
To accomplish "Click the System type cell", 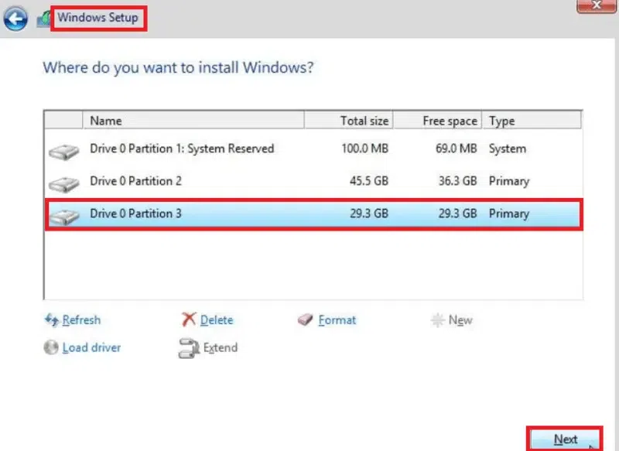I will (508, 149).
